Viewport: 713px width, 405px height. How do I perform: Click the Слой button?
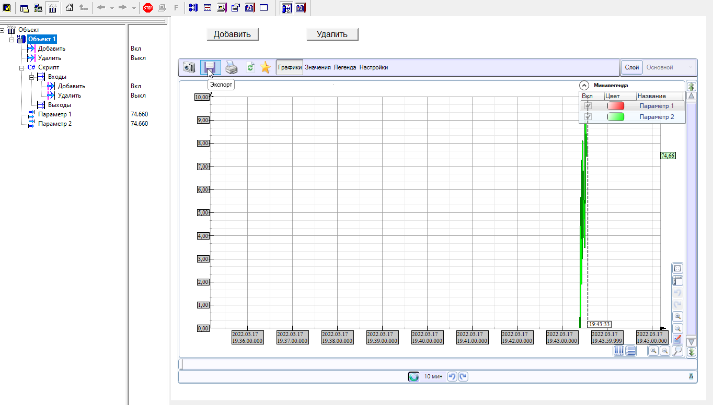pos(632,67)
